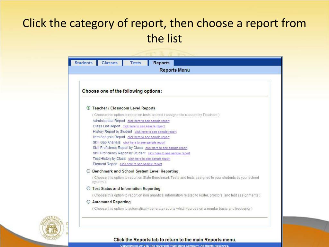
Task: Open the Element Report
Action: 105,164
